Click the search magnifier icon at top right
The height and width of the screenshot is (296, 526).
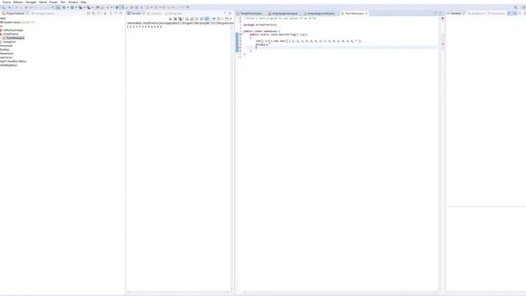point(515,7)
